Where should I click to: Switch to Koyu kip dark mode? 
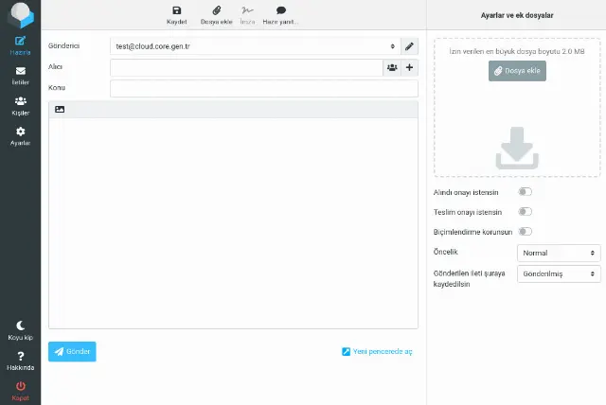[x=20, y=330]
